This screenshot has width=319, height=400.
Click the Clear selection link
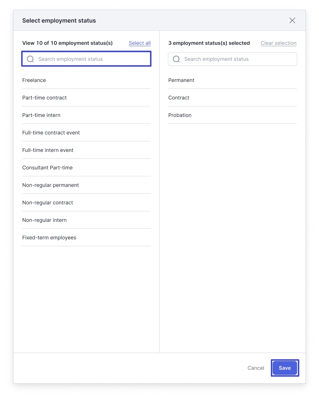click(x=278, y=43)
